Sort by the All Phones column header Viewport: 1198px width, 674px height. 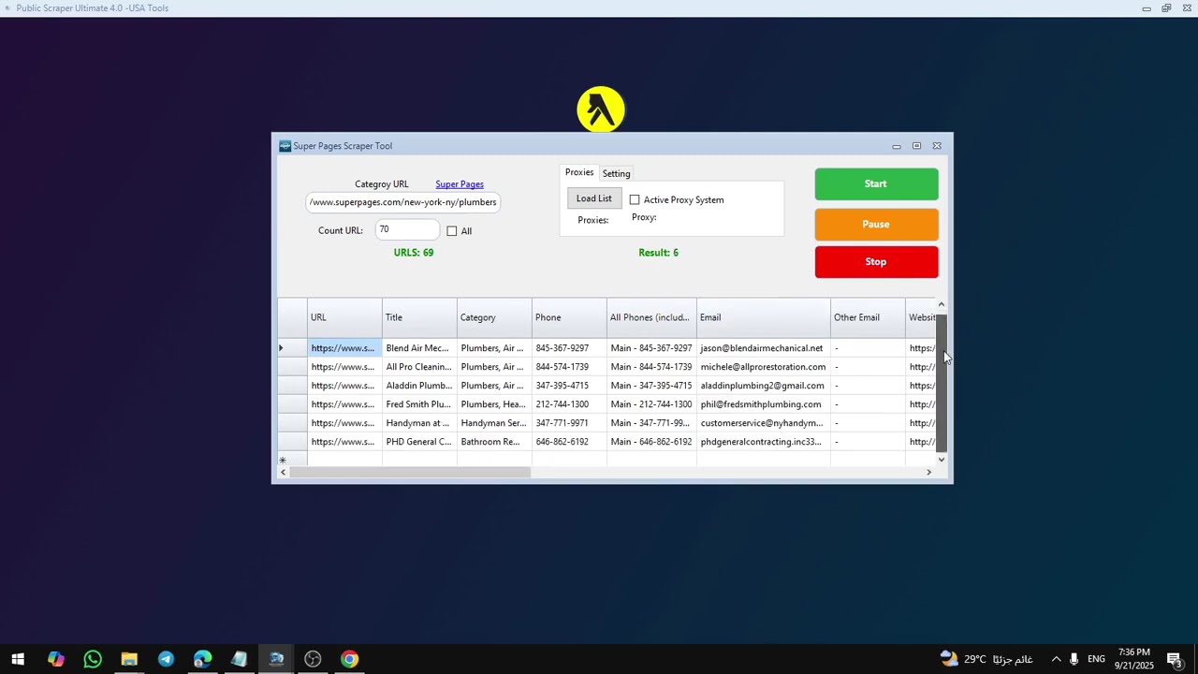[651, 317]
